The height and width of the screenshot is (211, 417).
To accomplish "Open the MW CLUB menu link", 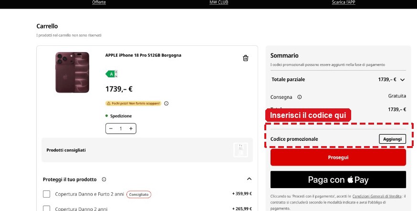I will click(x=219, y=2).
